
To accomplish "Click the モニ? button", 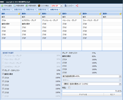I will [x=112, y=95].
